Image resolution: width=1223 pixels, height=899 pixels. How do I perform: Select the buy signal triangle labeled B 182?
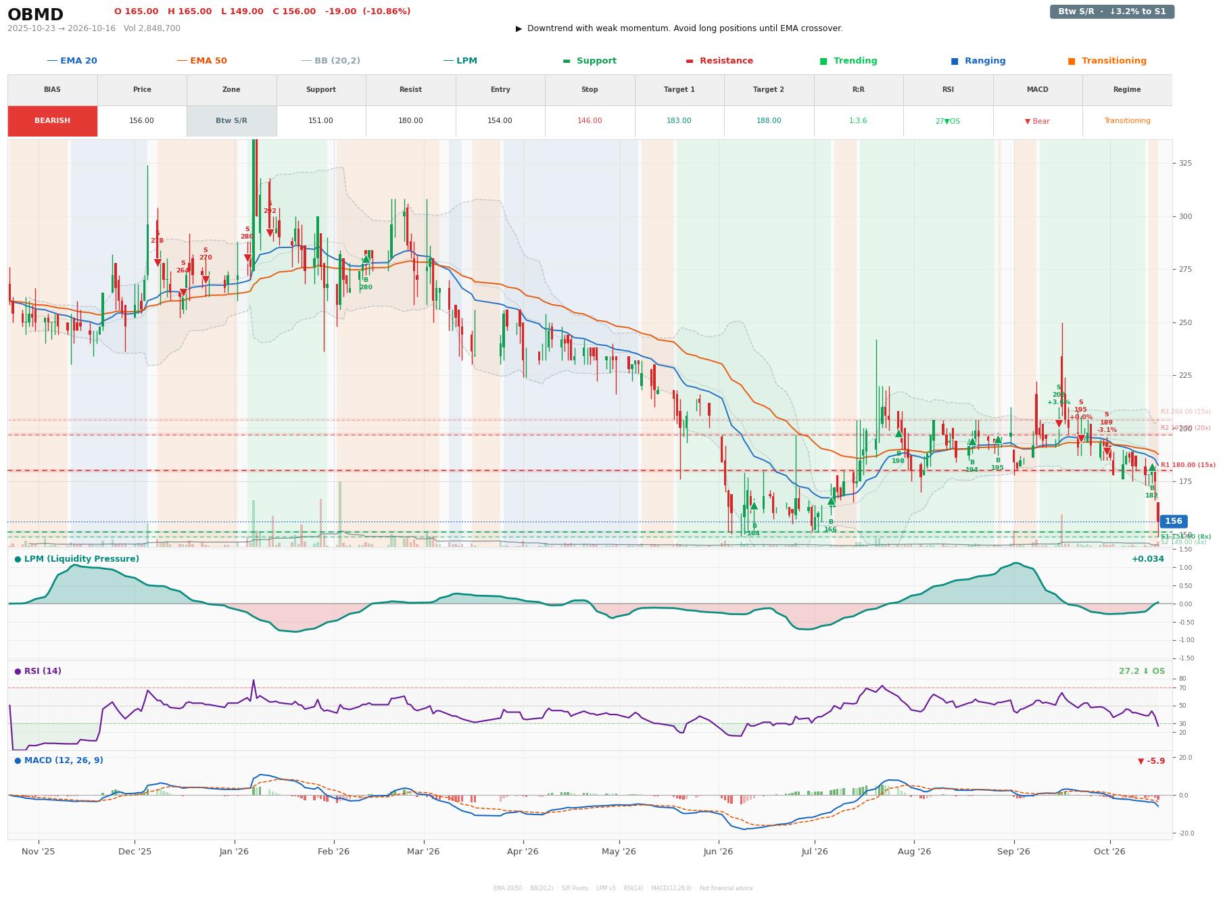coord(1152,467)
